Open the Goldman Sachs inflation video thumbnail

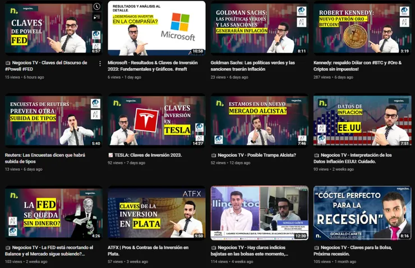259,28
